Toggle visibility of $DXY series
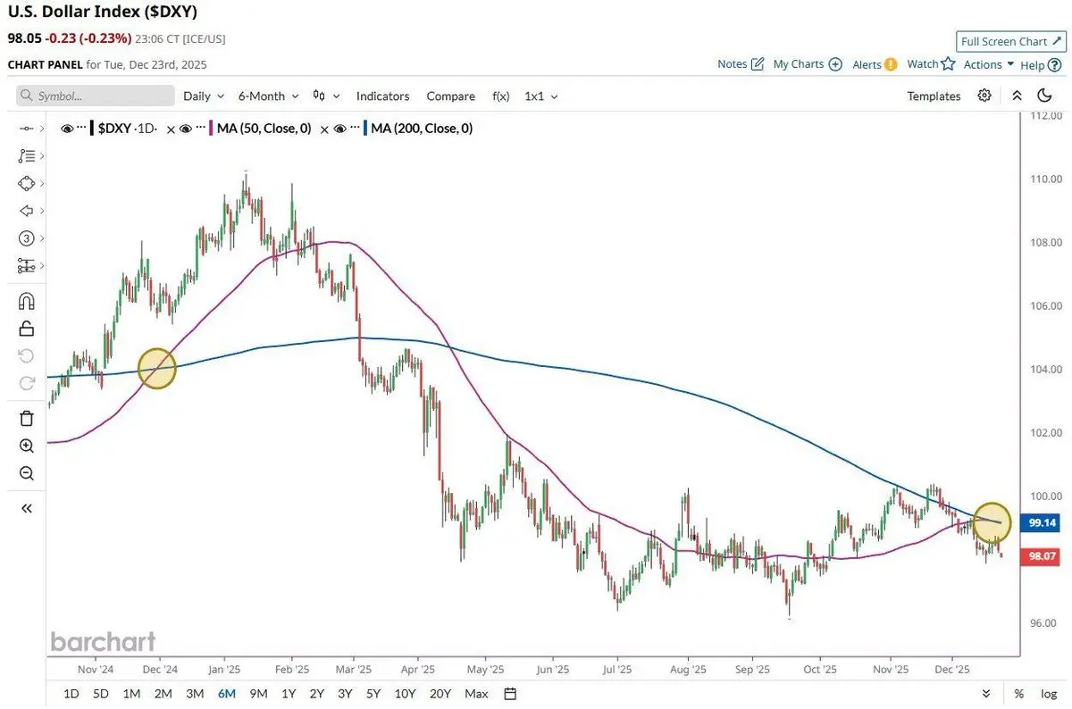 pyautogui.click(x=66, y=129)
